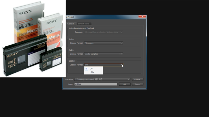Open the Renderer dropdown
Image resolution: width=209 pixels, height=117 pixels.
[x=104, y=32]
